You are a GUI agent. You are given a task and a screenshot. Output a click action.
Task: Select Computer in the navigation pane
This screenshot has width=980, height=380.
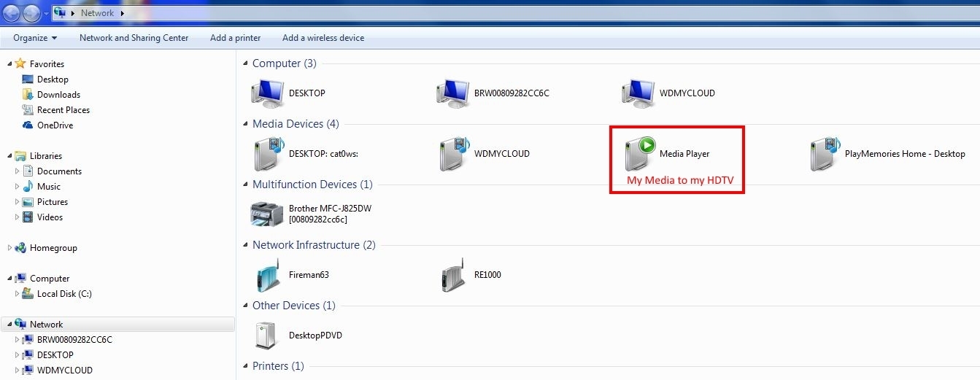coord(50,278)
